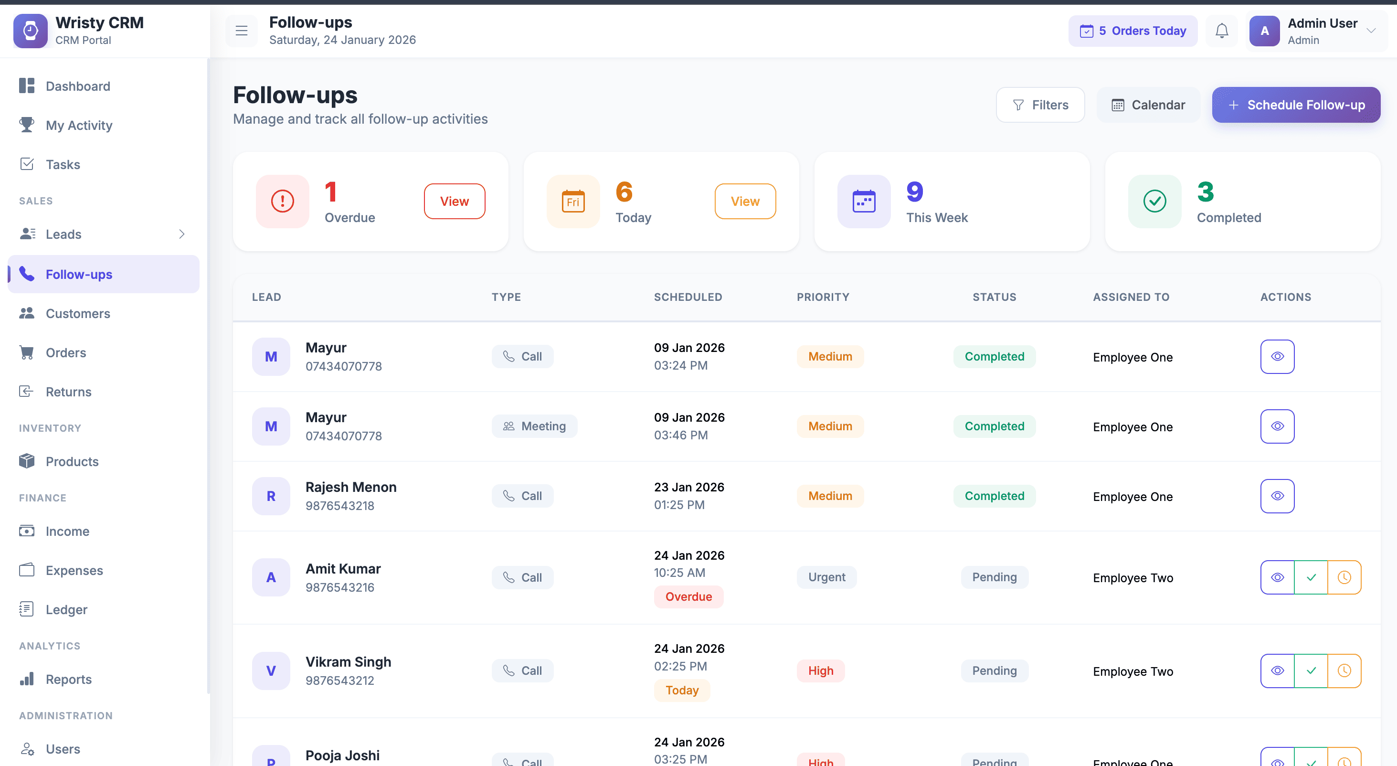Screen dimensions: 1397x766
Task: Click the 5 Orders Today badge
Action: 1132,31
